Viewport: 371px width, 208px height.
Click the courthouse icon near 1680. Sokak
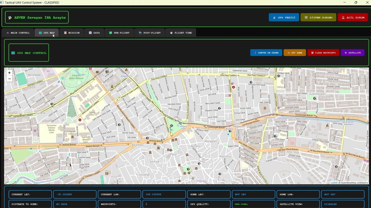pyautogui.click(x=265, y=108)
